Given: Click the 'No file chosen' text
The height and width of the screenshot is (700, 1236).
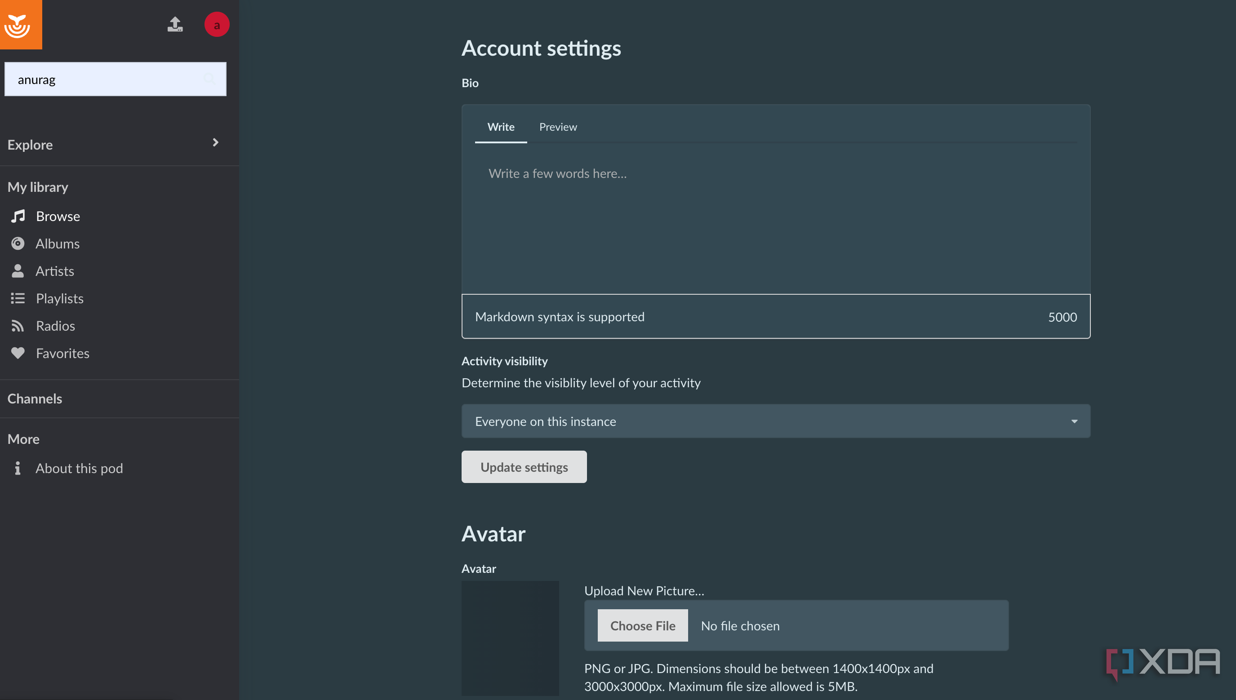Looking at the screenshot, I should [x=740, y=625].
